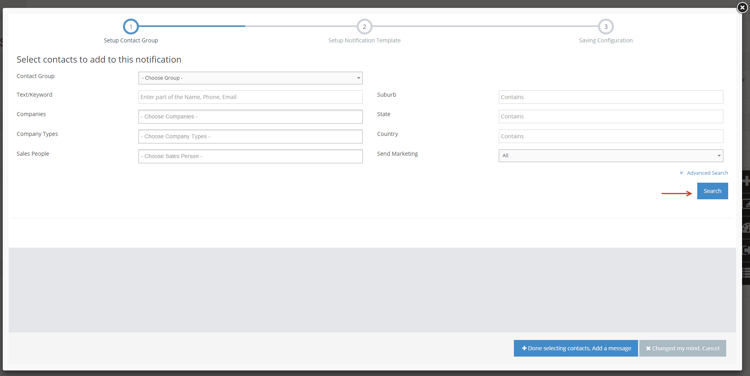
Task: Click the dashboard gauge icon in sidebar
Action: click(746, 227)
